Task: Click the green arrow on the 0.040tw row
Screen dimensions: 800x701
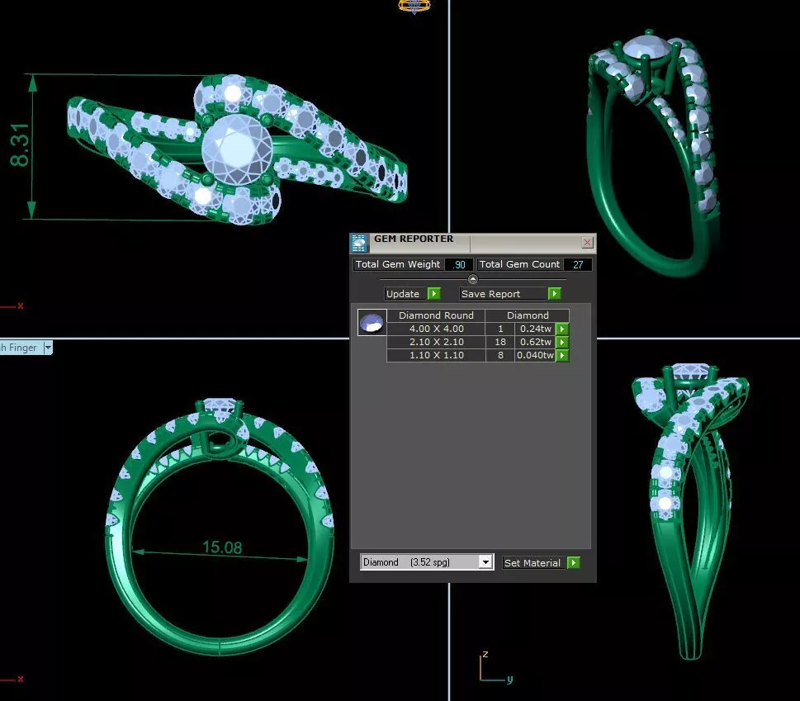Action: [562, 356]
